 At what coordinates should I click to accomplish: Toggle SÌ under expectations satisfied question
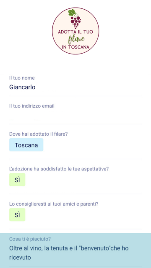(17, 180)
